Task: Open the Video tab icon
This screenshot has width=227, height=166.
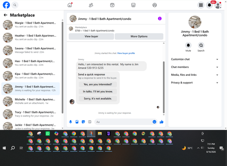Action: pyautogui.click(x=112, y=5)
